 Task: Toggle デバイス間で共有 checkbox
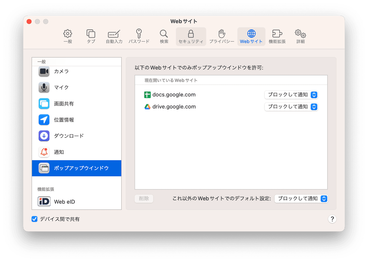(34, 219)
